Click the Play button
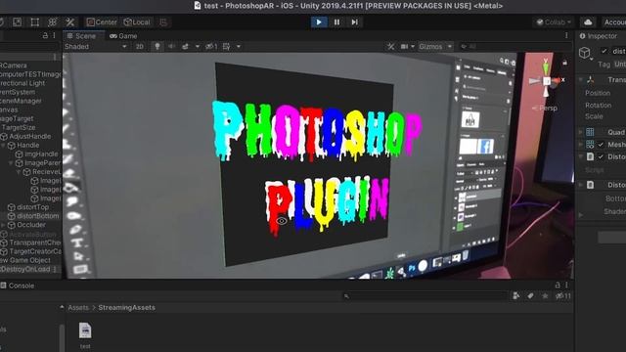 (x=319, y=22)
